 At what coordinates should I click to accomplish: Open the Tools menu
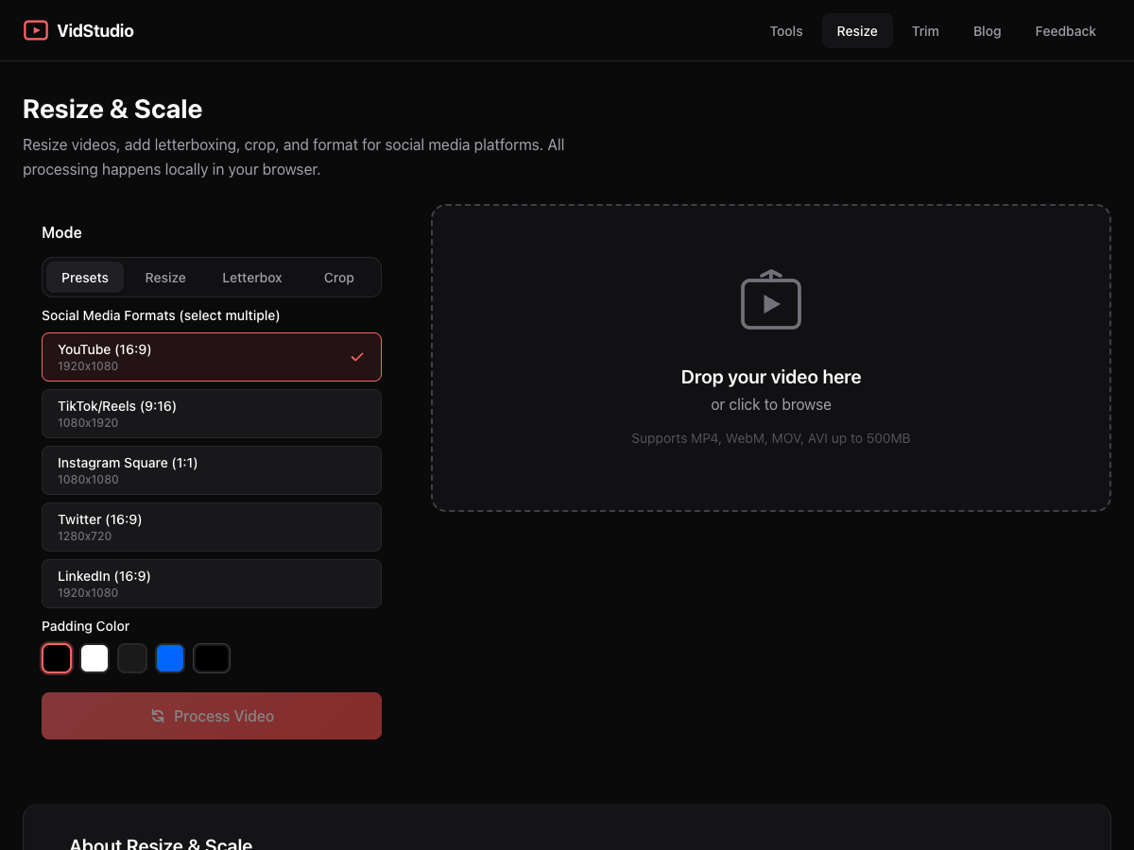pyautogui.click(x=785, y=30)
